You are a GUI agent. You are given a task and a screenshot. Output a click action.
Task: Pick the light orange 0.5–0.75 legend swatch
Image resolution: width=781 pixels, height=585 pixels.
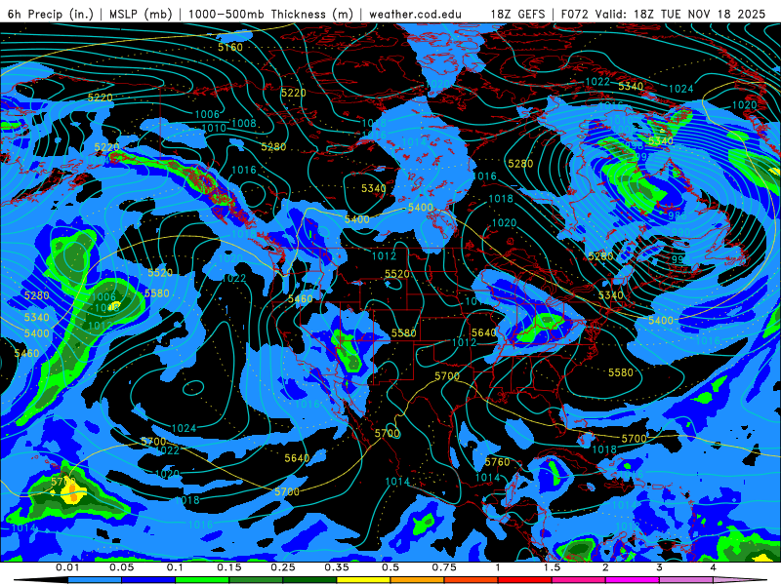pos(418,580)
